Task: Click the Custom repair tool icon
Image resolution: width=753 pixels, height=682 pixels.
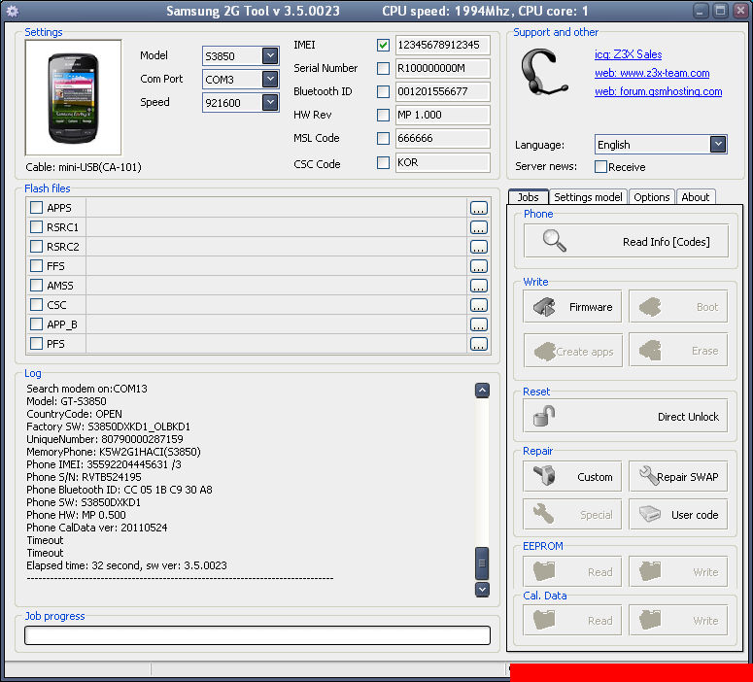Action: coord(544,476)
